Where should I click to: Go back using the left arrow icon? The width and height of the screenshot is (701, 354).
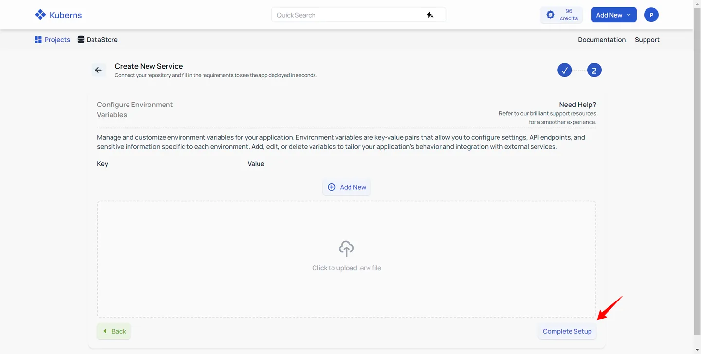click(98, 70)
